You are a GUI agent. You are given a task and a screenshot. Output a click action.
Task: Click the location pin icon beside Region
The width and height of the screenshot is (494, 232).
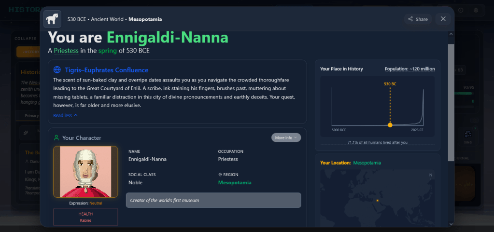(x=220, y=175)
